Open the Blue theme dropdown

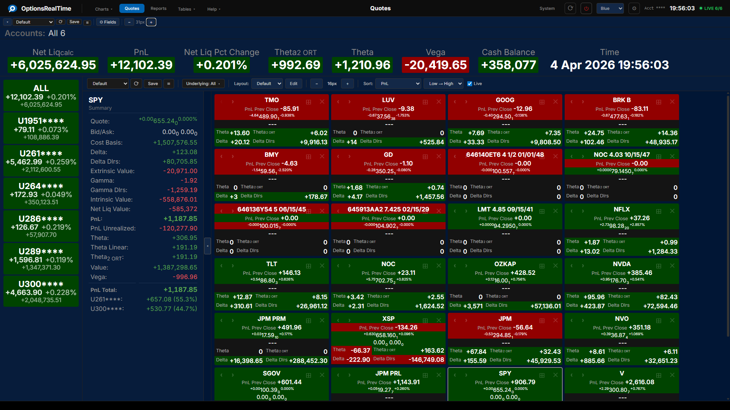[610, 8]
